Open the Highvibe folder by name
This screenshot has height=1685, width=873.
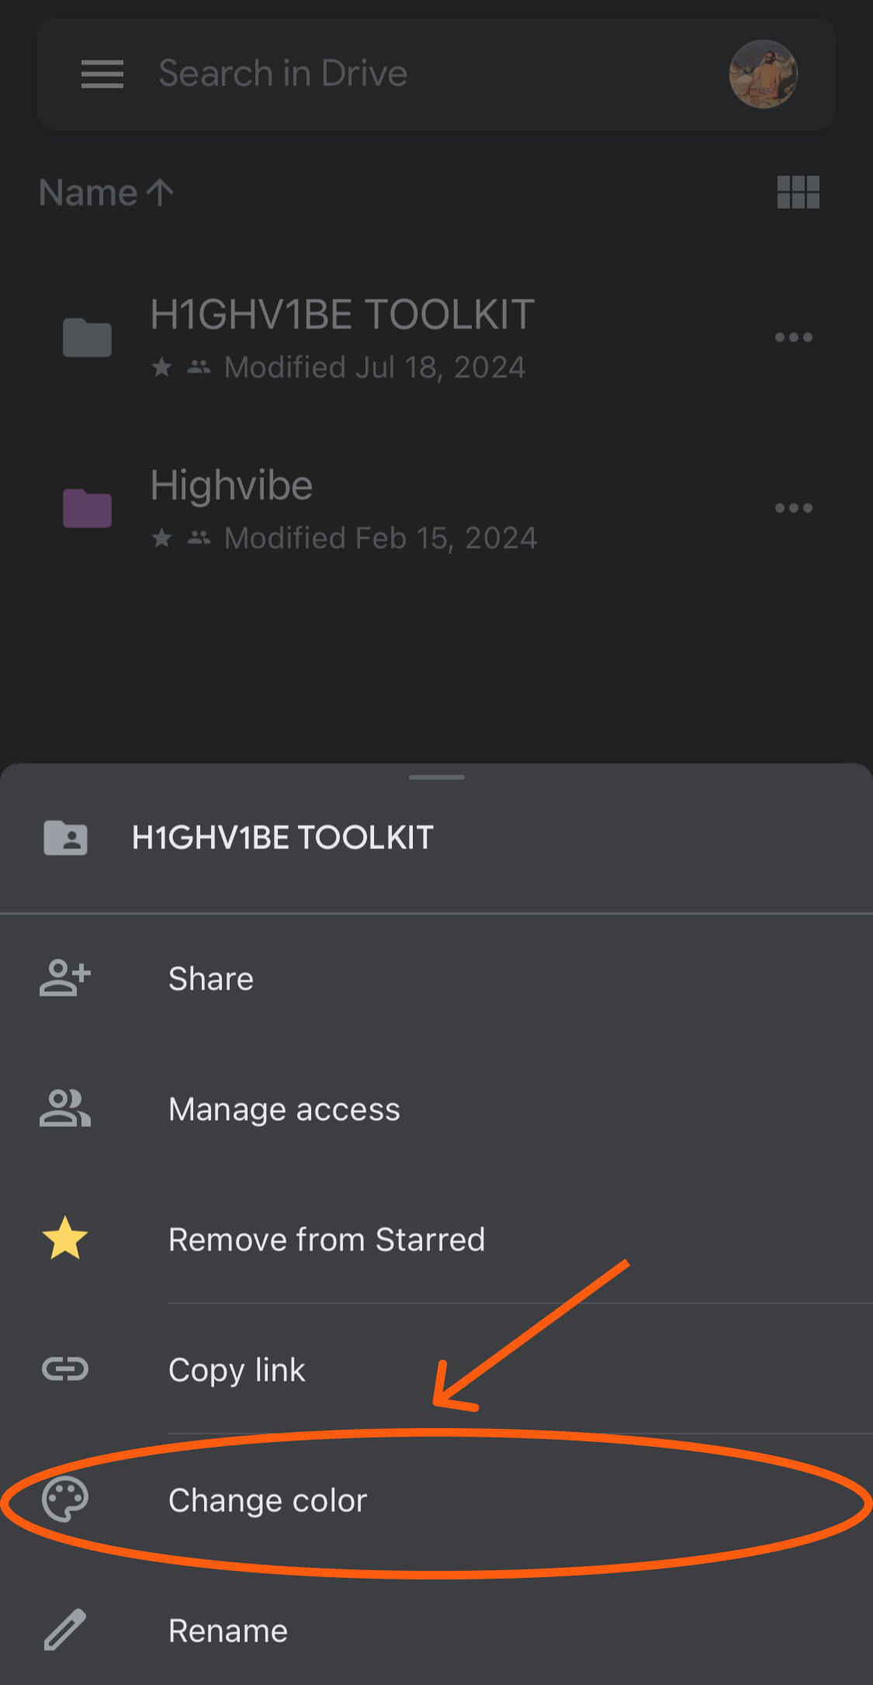pyautogui.click(x=231, y=486)
